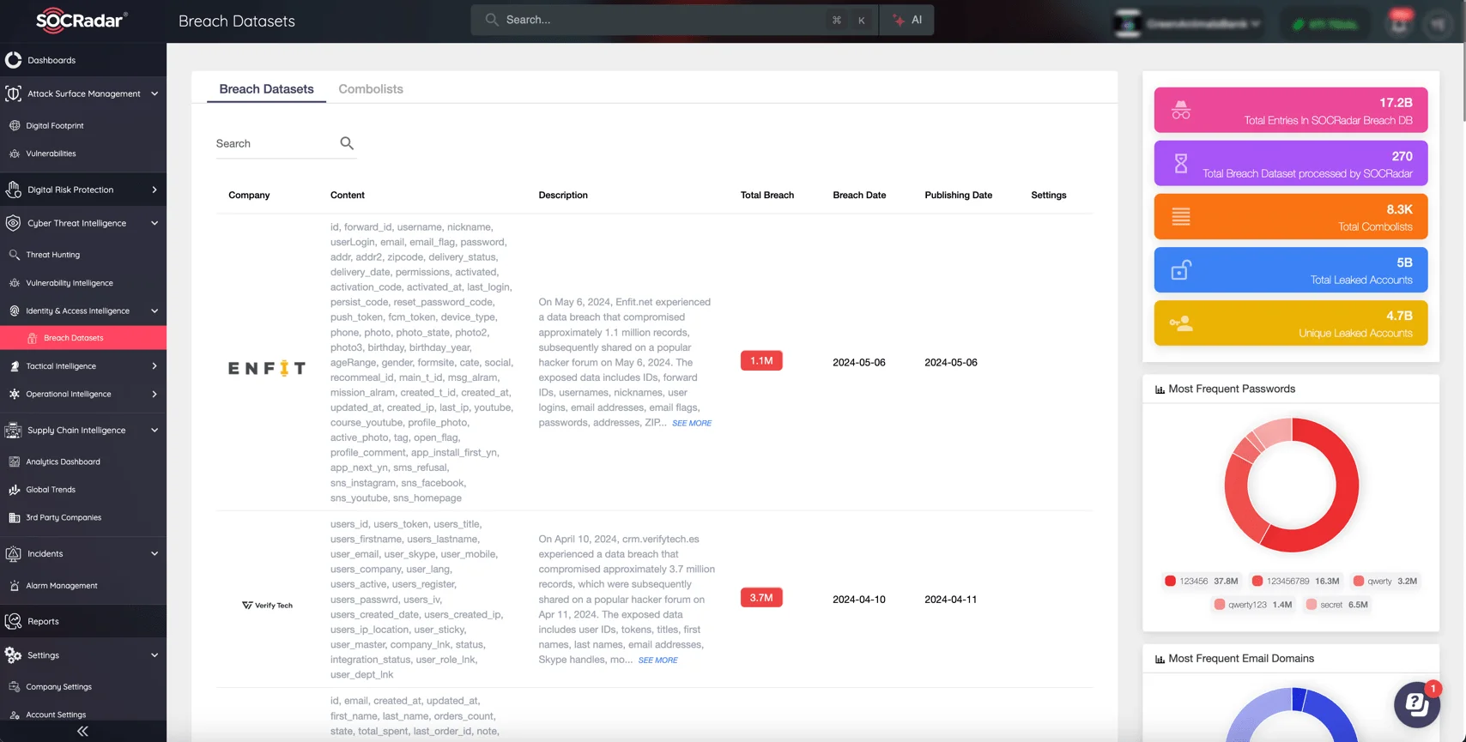
Task: Toggle the qwerty123 legend entry
Action: (1252, 605)
